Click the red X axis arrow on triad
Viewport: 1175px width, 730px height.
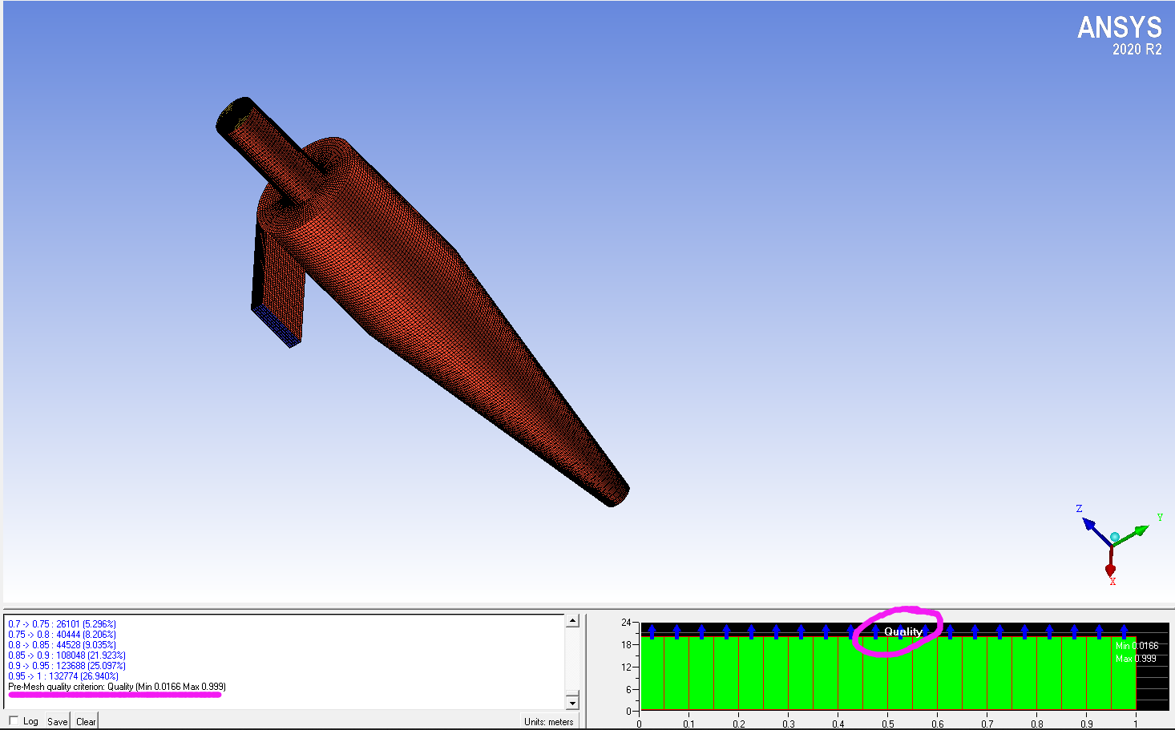pyautogui.click(x=1110, y=569)
